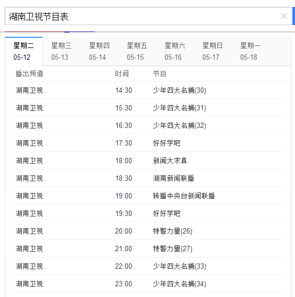The width and height of the screenshot is (295, 297).
Task: Select program 少年四大名捕(34)
Action: point(179,284)
